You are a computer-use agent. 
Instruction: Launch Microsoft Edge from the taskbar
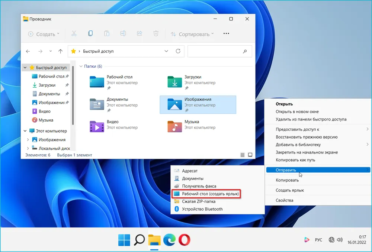169,240
